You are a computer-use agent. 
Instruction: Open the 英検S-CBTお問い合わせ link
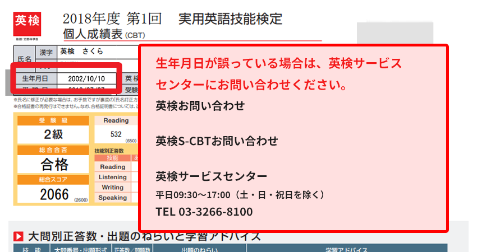click(217, 141)
